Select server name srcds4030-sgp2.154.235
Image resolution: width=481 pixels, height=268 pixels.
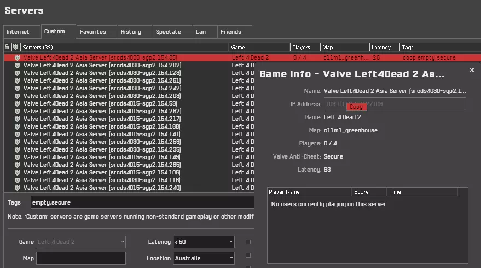coord(102,150)
